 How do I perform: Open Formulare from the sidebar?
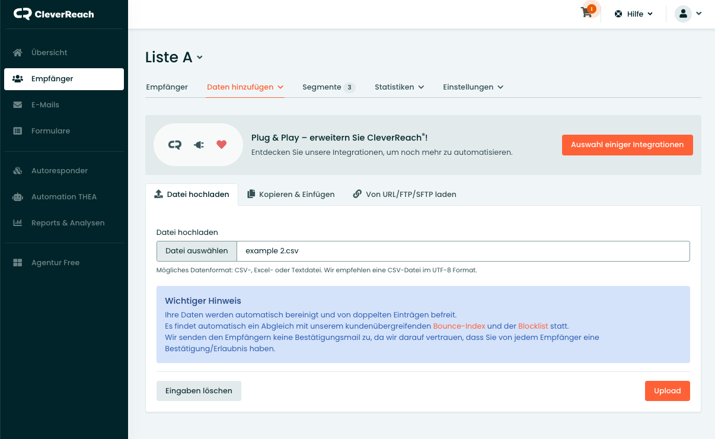50,131
